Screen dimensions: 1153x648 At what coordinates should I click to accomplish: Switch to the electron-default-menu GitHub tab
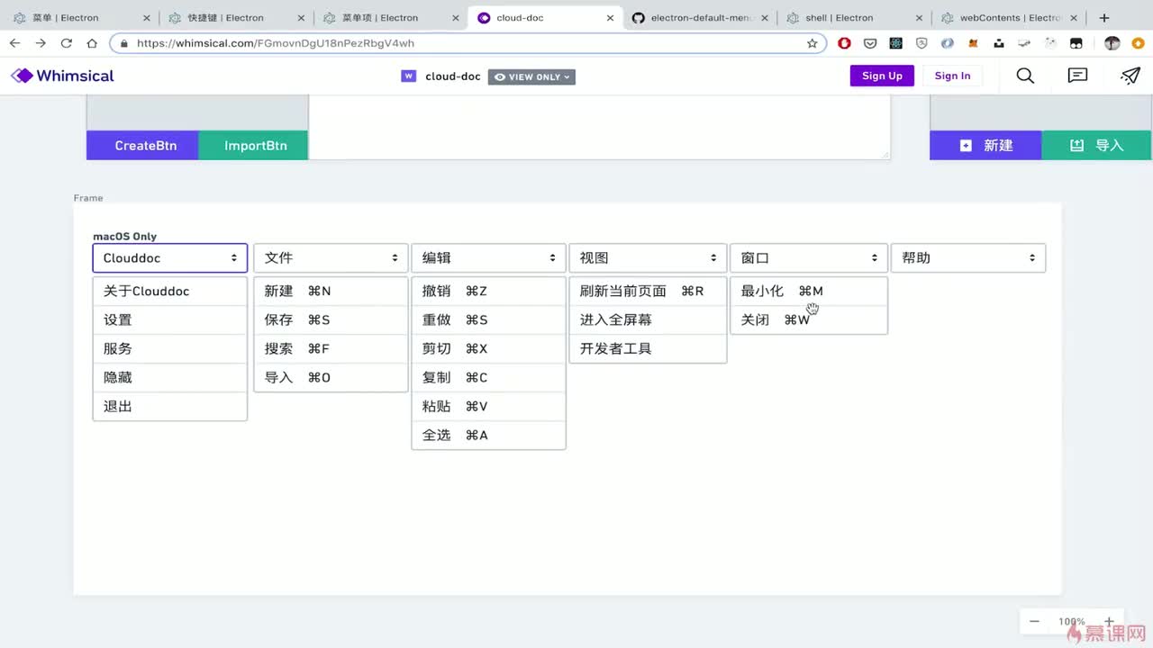pos(701,17)
